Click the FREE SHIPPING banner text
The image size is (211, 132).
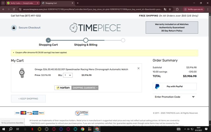[x=168, y=16]
